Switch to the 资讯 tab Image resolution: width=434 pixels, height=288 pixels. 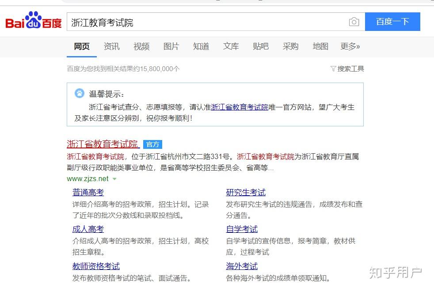click(x=111, y=46)
